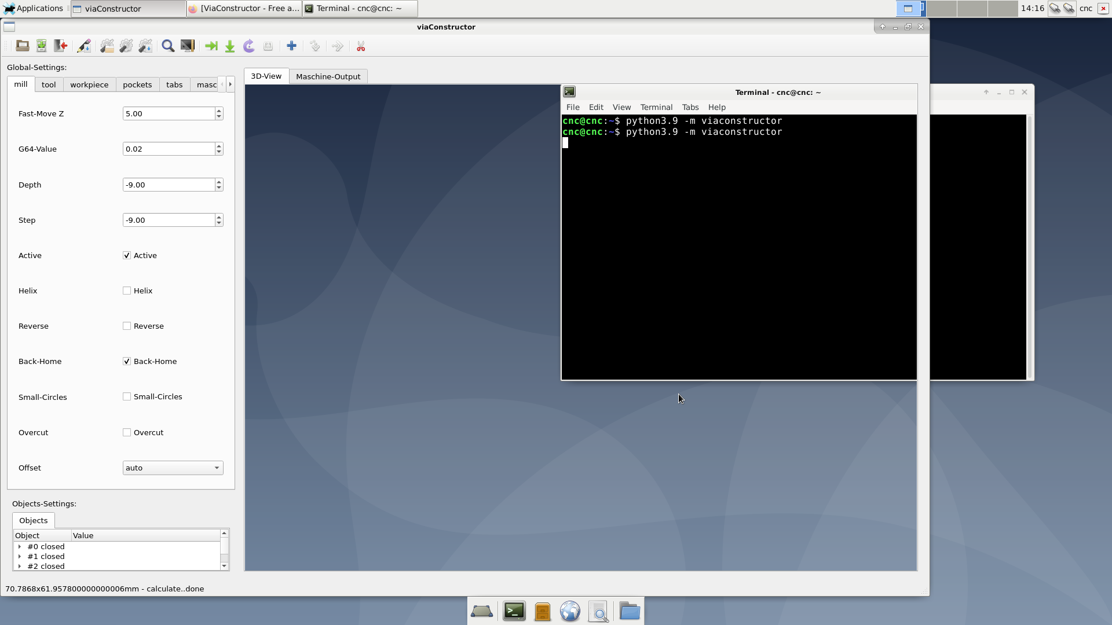
Task: Click the blue plus add icon
Action: [292, 46]
